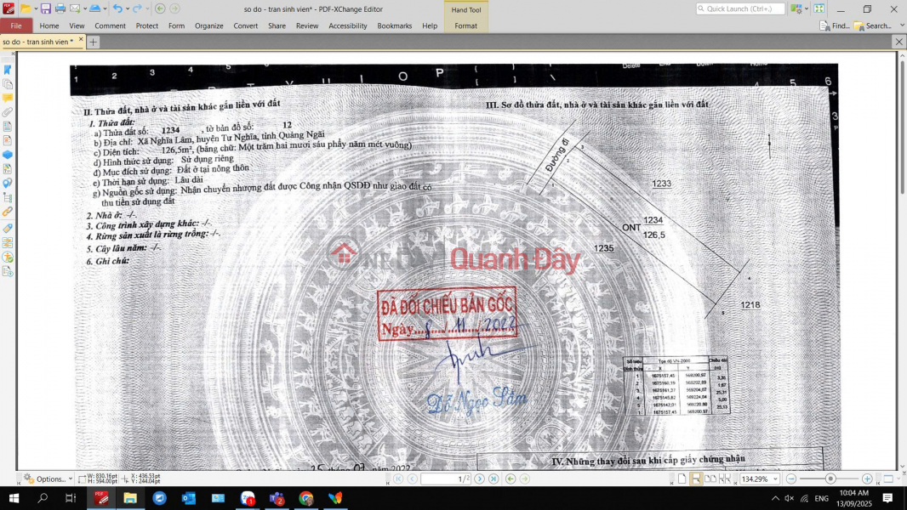Open the Layers pane in the sidebar

(8, 155)
